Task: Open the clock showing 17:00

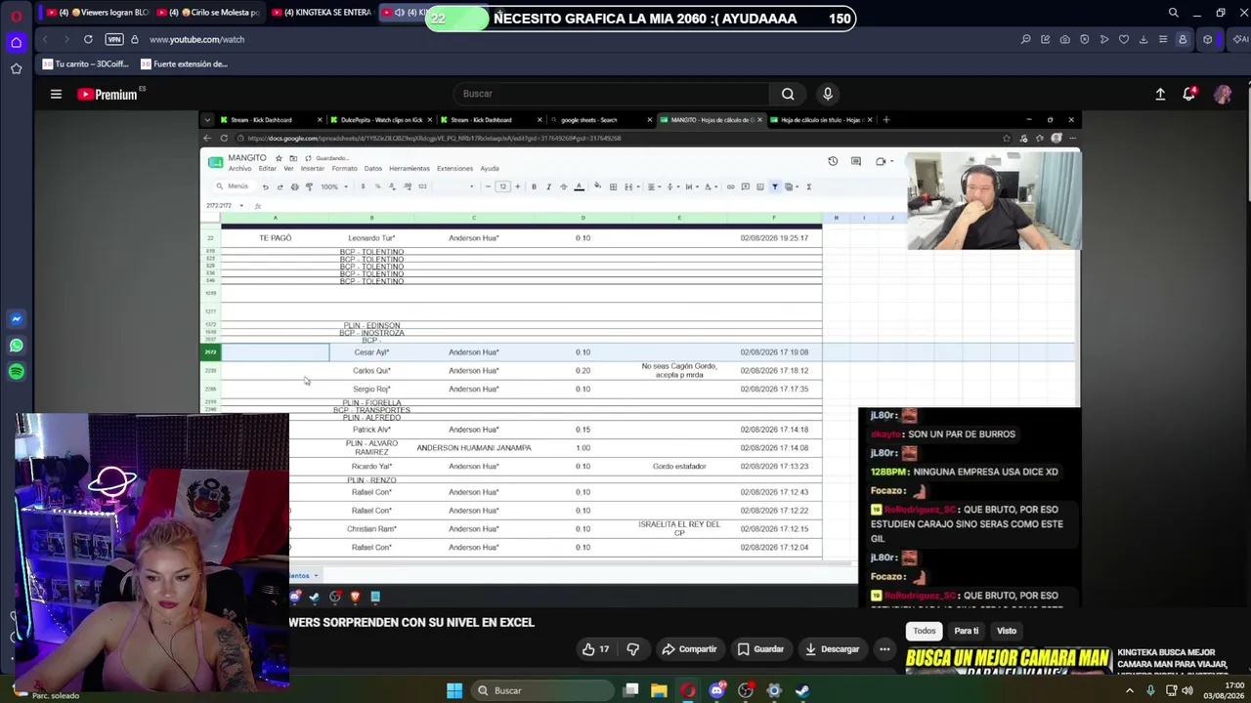Action: tap(1224, 690)
